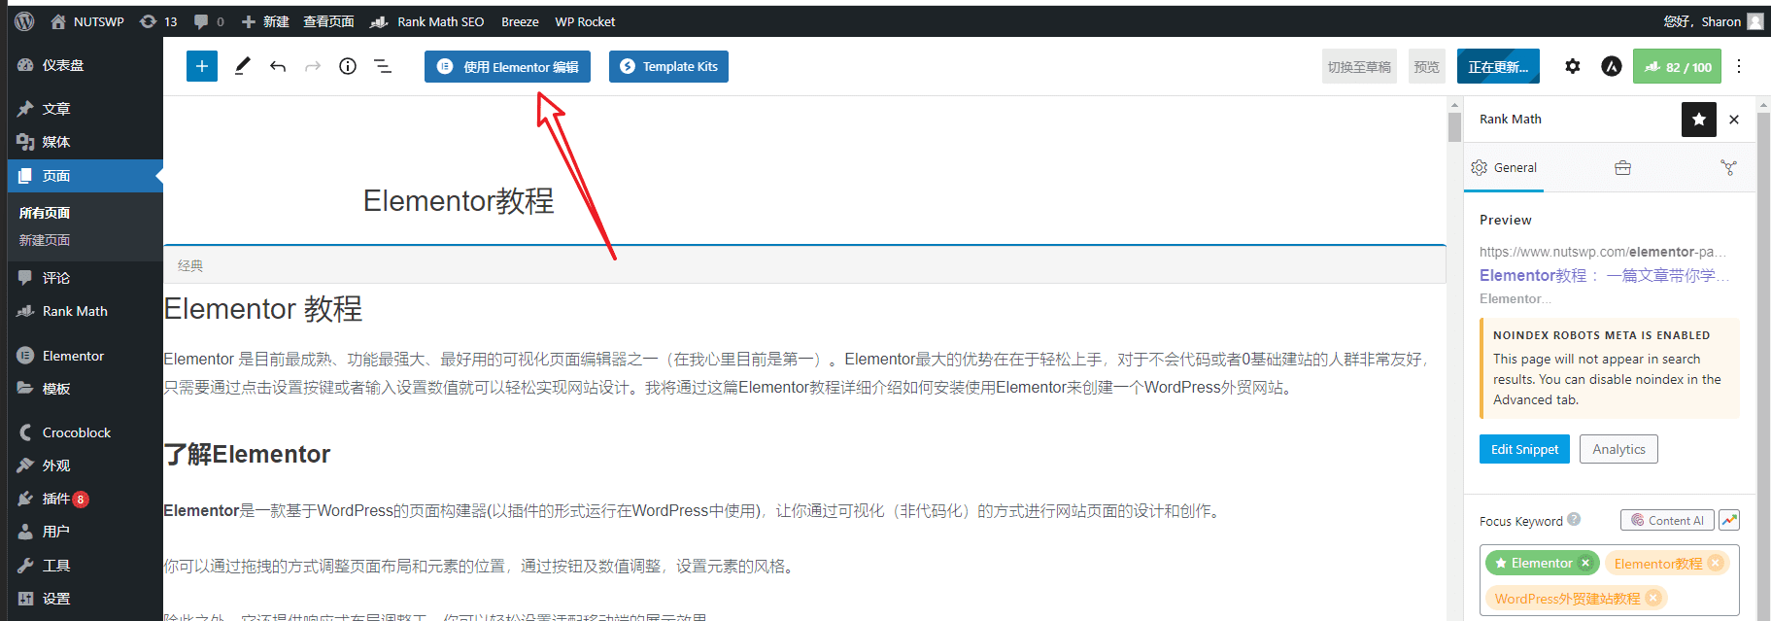This screenshot has height=621, width=1771.
Task: Toggle the Rank Math star pin button
Action: tap(1698, 120)
